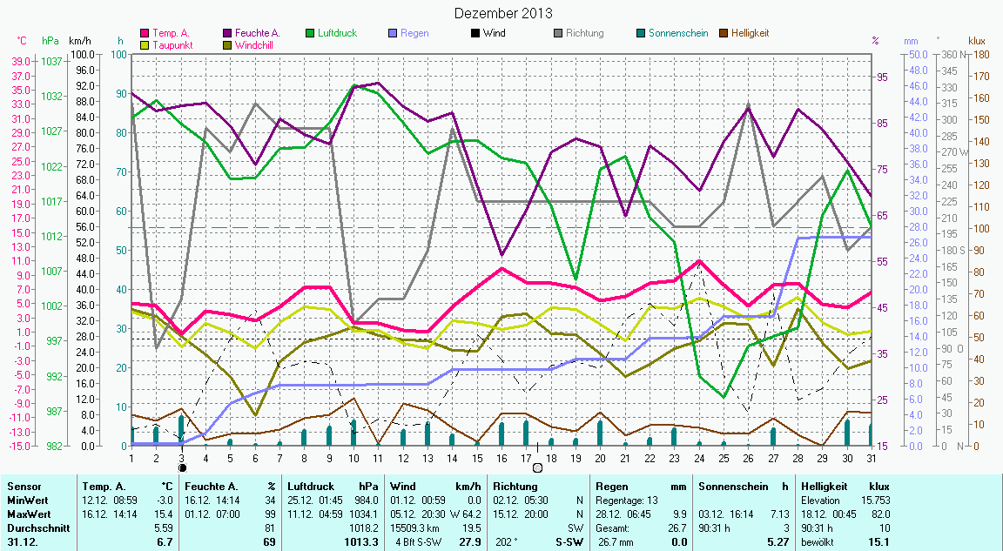Click the Sensor header in the table
This screenshot has height=551, width=1003.
tap(24, 487)
